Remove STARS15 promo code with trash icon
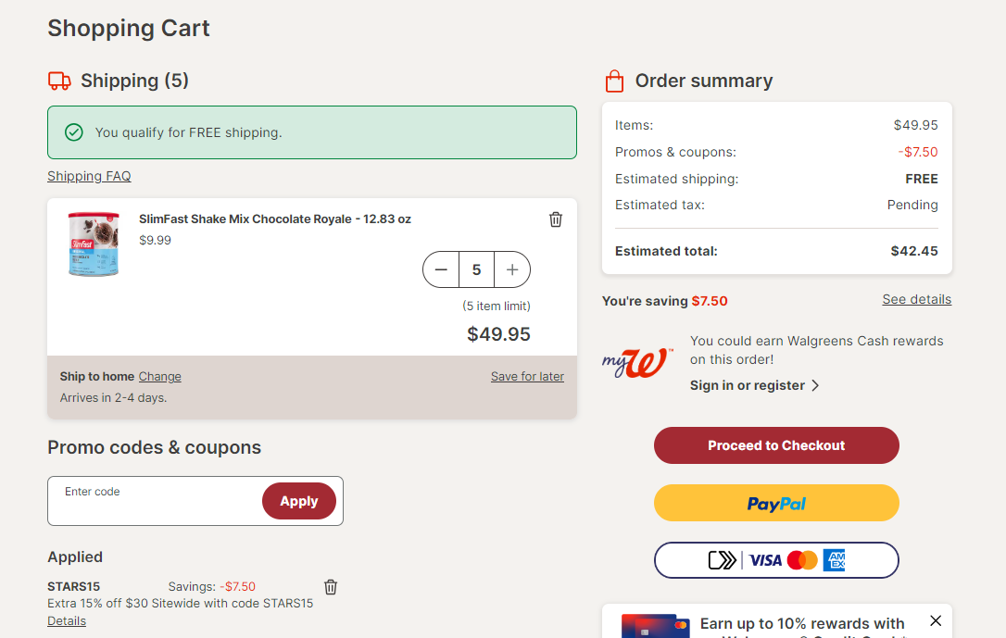 (331, 587)
